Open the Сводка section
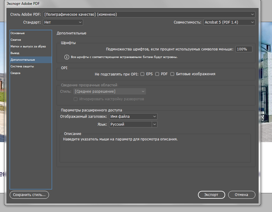Image resolution: width=272 pixels, height=212 pixels. point(31,73)
